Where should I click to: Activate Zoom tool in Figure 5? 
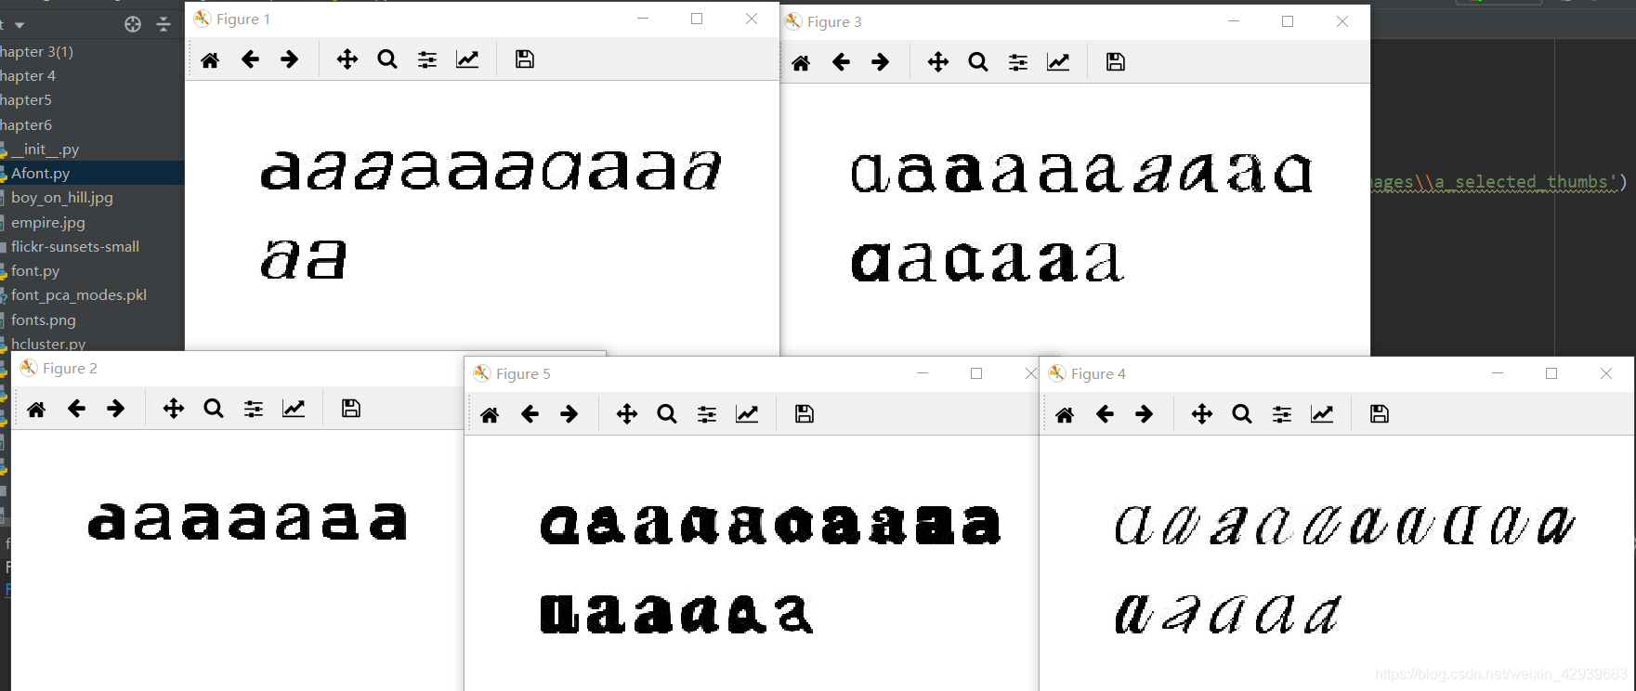(x=667, y=414)
